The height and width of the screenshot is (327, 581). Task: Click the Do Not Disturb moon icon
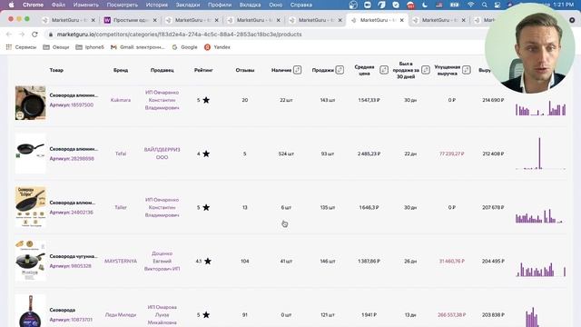click(x=425, y=5)
